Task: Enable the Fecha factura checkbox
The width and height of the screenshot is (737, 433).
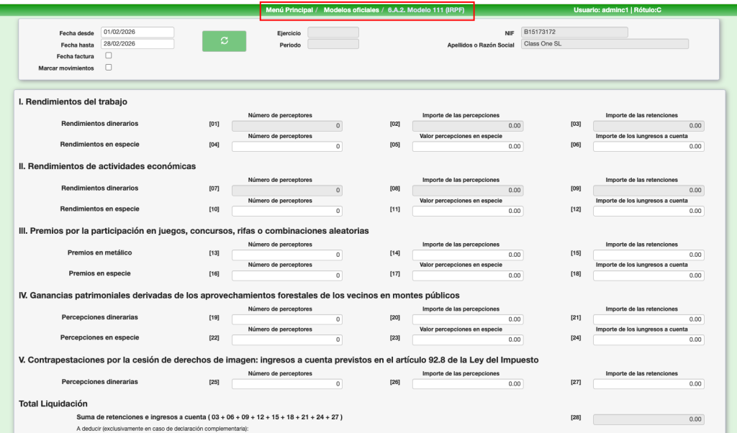Action: point(109,55)
